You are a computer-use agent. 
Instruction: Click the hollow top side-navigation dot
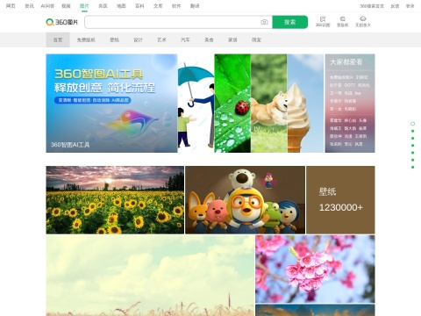point(413,124)
